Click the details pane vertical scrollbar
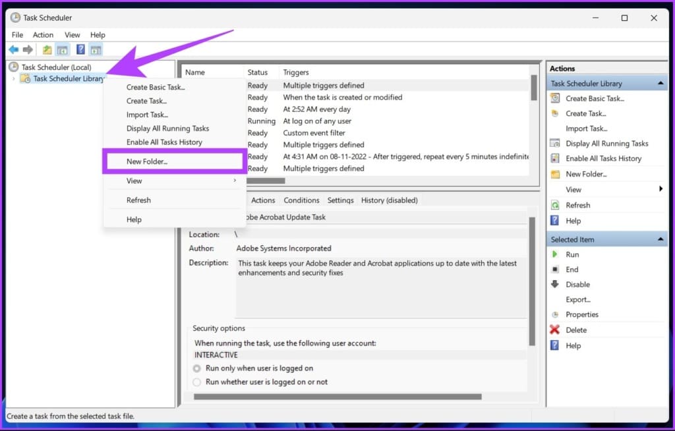675x431 pixels. (x=532, y=281)
